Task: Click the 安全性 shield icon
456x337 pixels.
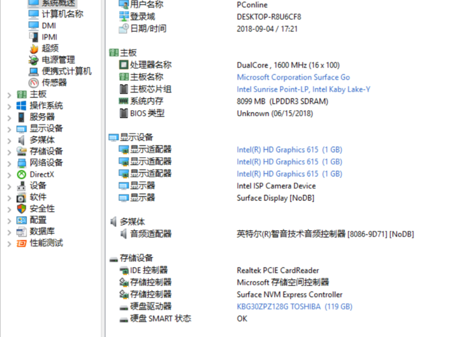Action: [21, 209]
